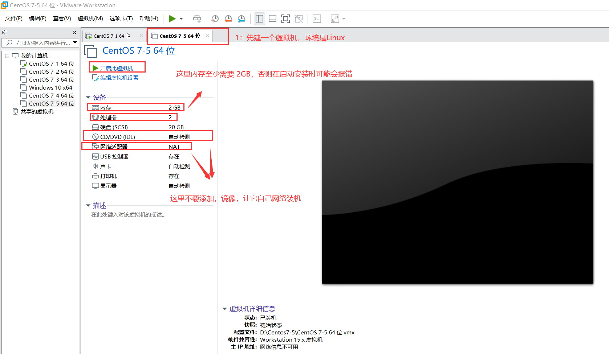Click the 20 GB disk value
The image size is (609, 354).
(176, 127)
